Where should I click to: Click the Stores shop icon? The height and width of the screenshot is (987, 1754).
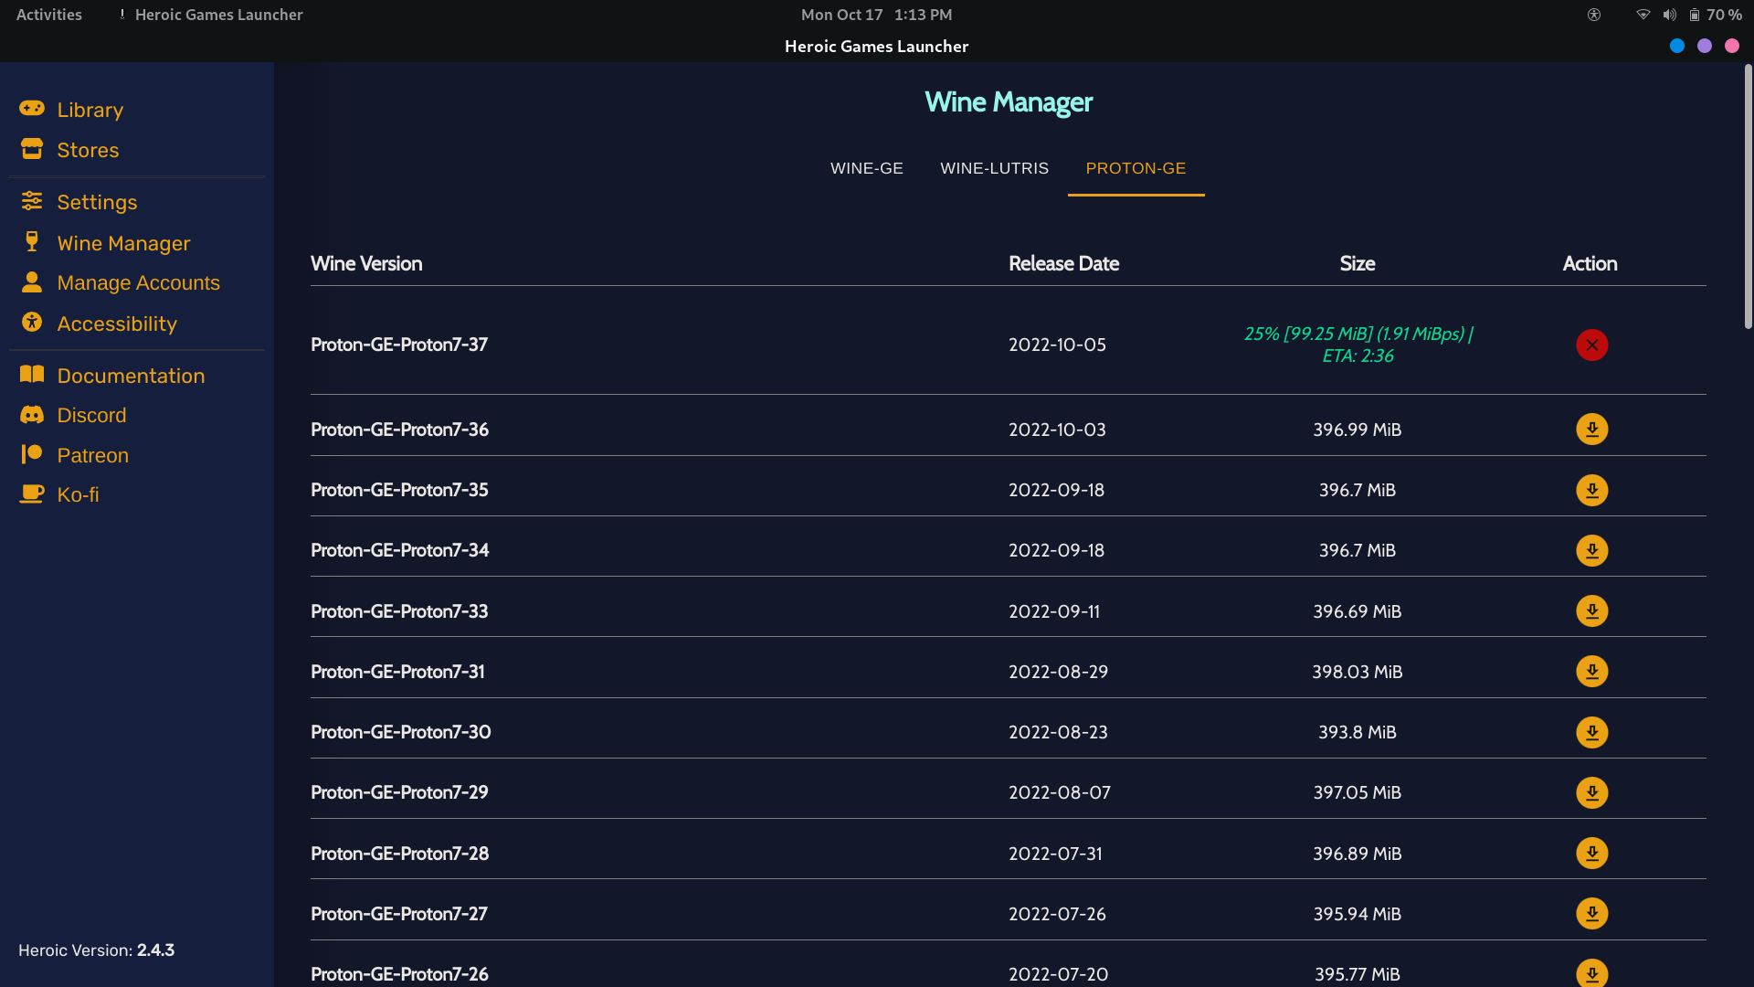click(x=32, y=149)
